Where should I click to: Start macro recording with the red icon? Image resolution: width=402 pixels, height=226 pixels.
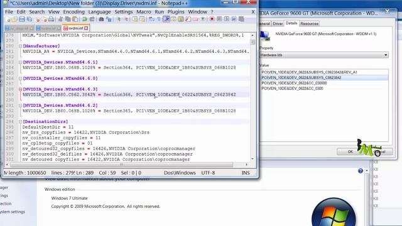[x=212, y=19]
